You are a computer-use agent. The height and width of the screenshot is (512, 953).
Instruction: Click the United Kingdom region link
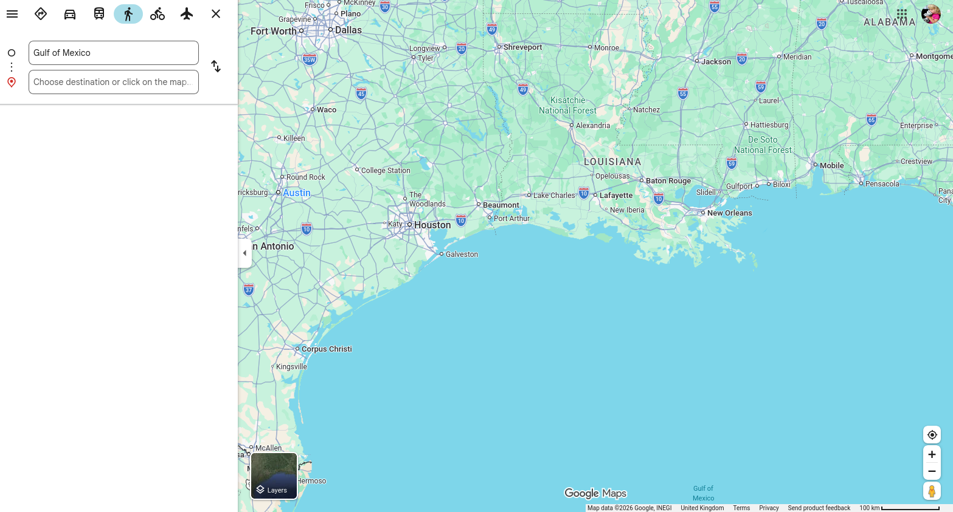[702, 508]
